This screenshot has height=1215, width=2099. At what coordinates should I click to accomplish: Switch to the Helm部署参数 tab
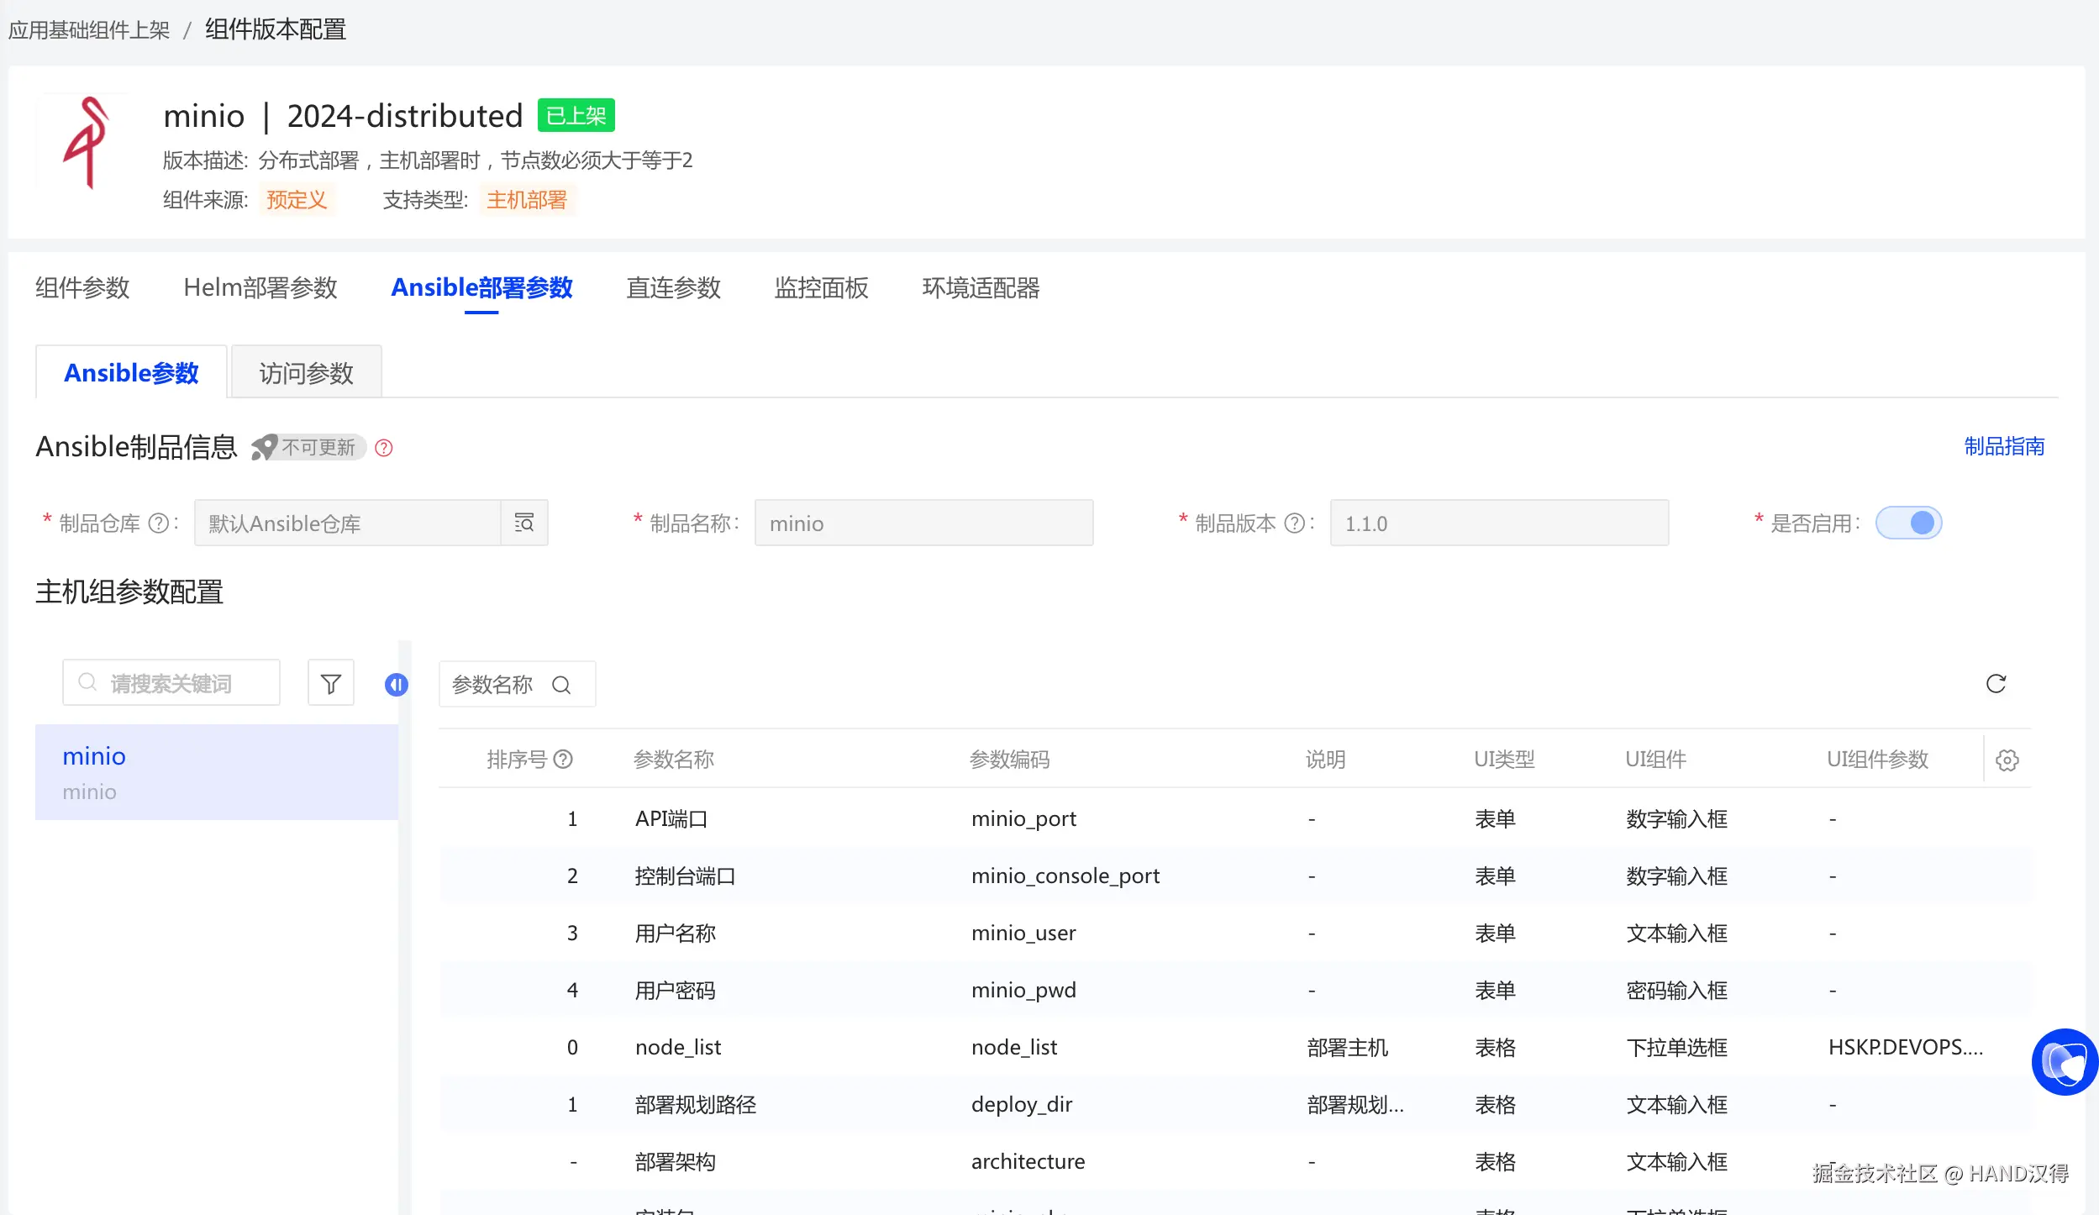pos(260,288)
